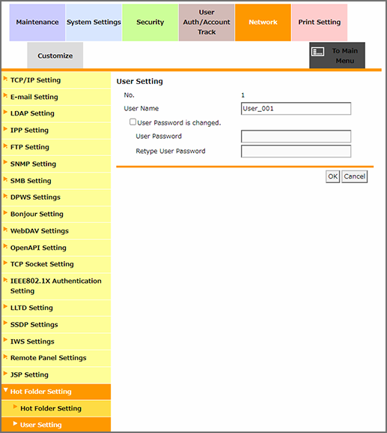
Task: Go back via To Main Menu button
Action: [337, 56]
